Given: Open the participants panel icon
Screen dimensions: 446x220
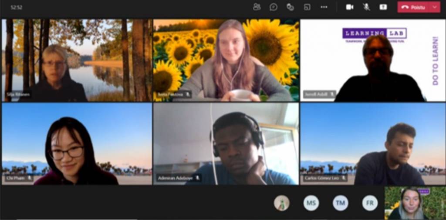Looking at the screenshot, I should (257, 7).
